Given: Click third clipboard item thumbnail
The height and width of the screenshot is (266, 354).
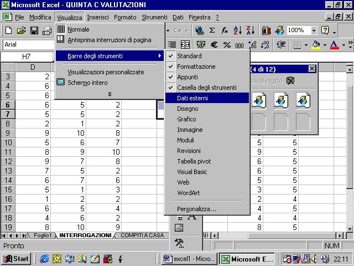Looking at the screenshot, I should (303, 100).
